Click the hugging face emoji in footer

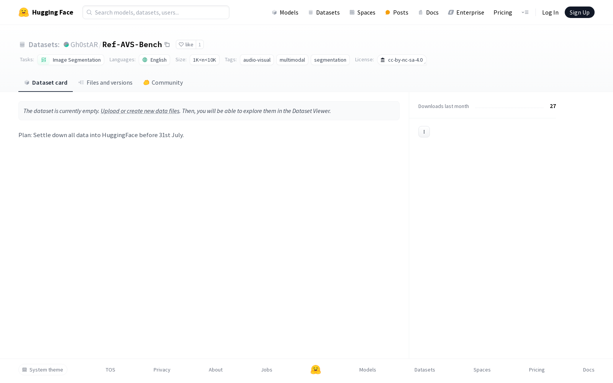[315, 370]
